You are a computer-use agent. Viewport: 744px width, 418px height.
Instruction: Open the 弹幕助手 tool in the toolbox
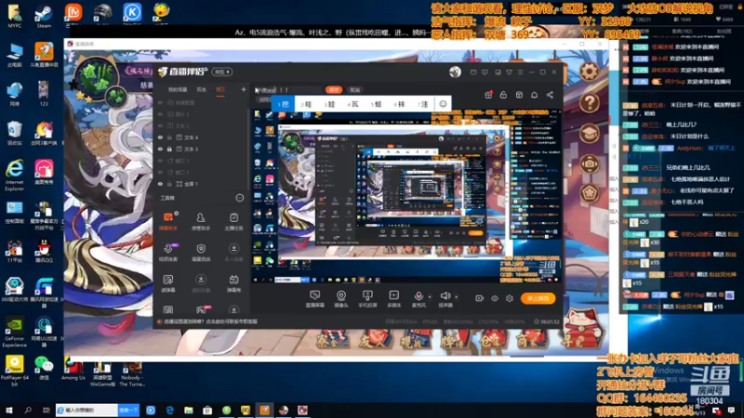[x=168, y=221]
